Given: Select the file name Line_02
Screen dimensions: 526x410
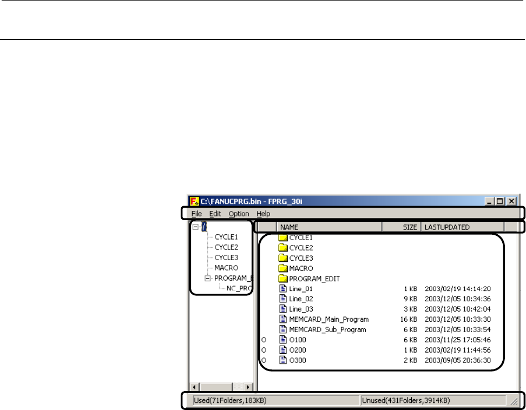Looking at the screenshot, I should coord(301,299).
